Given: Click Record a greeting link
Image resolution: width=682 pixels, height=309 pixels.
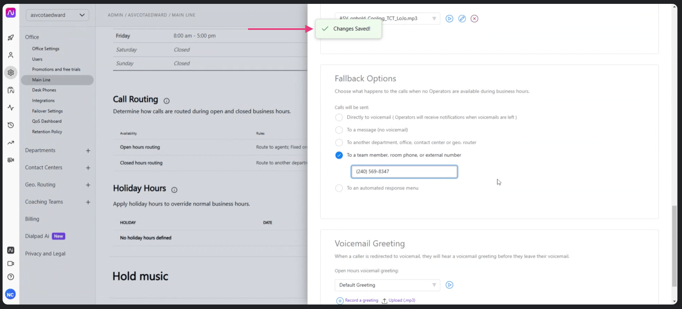Looking at the screenshot, I should tap(362, 300).
